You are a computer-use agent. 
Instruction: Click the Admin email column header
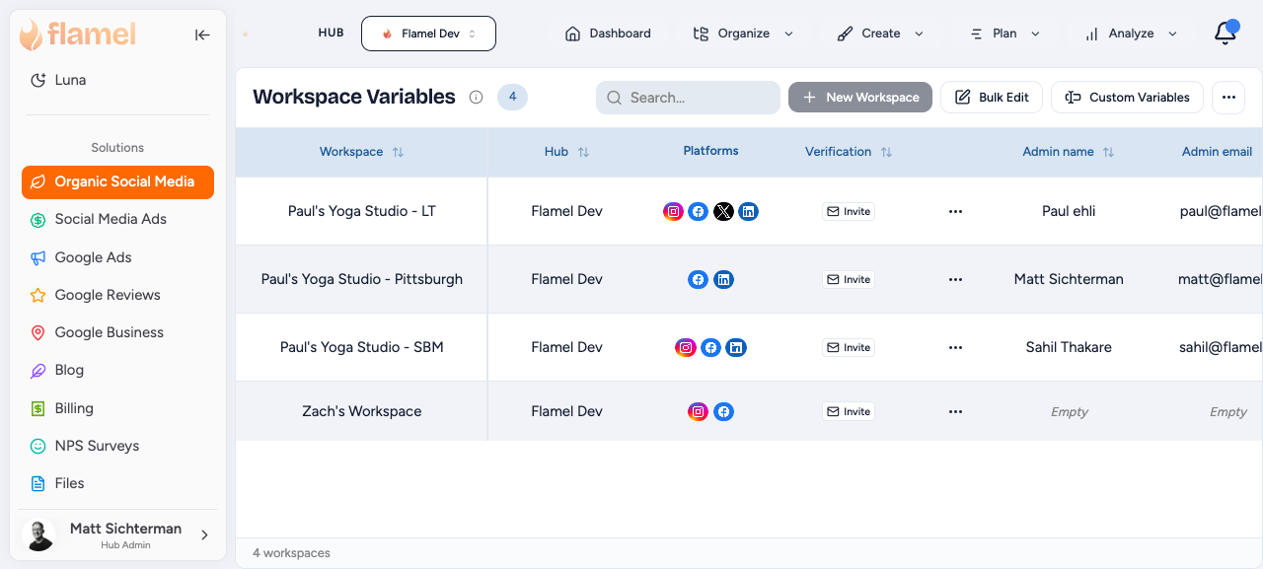click(1217, 152)
